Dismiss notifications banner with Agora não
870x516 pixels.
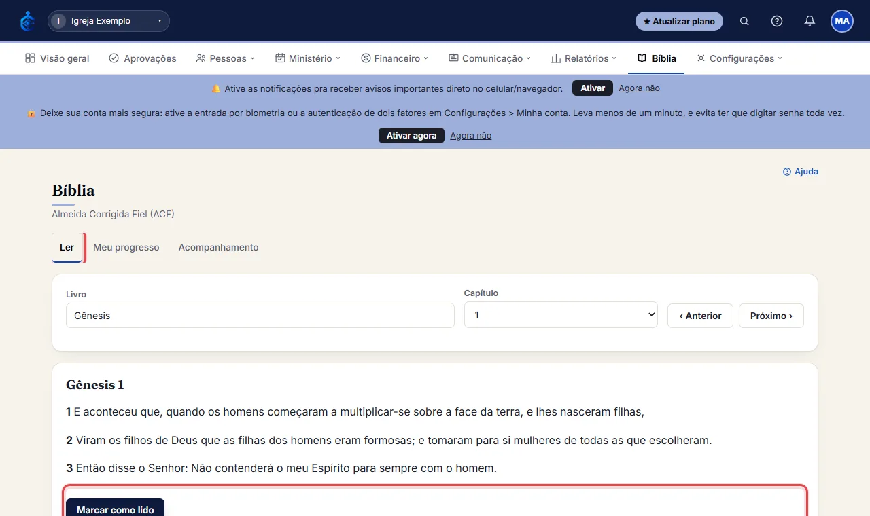pyautogui.click(x=639, y=88)
